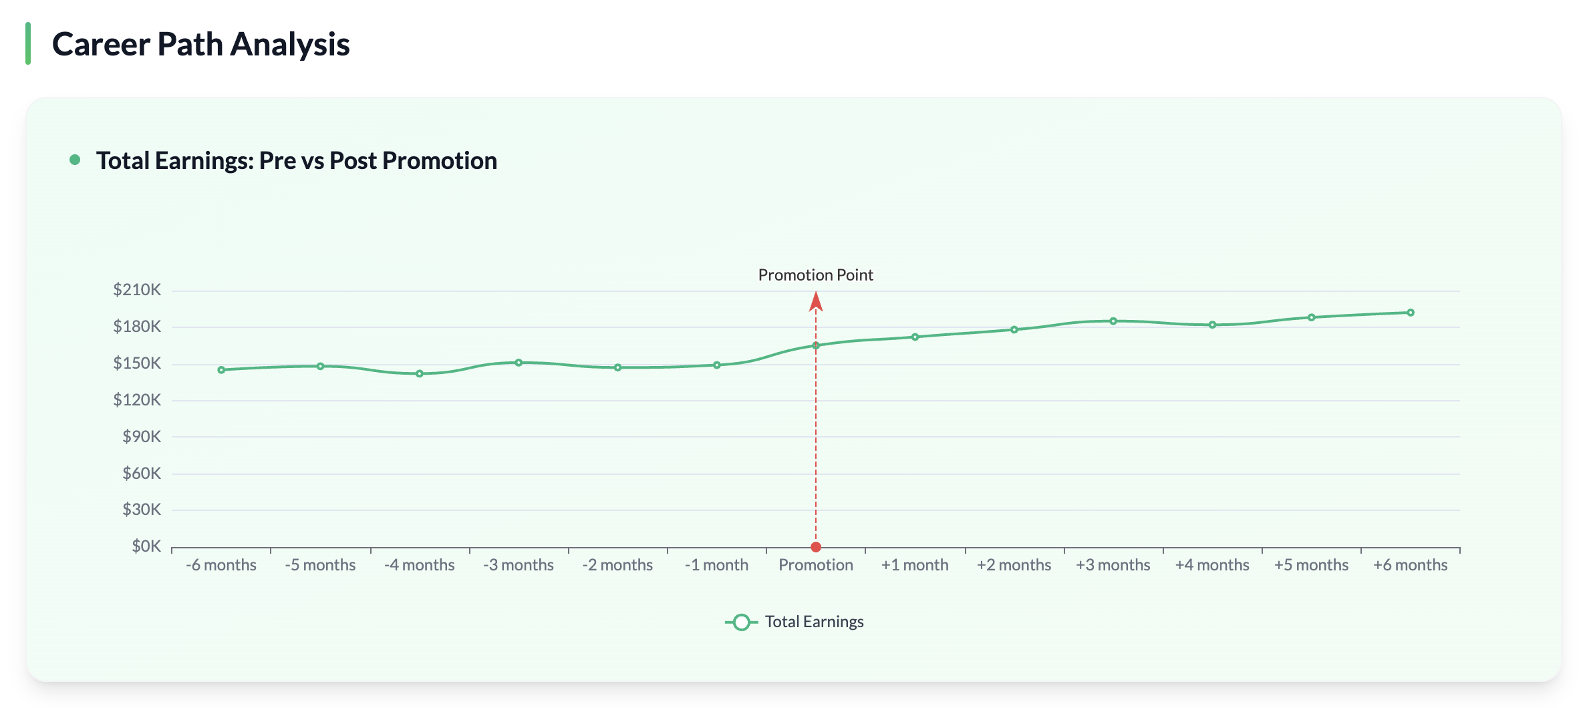The height and width of the screenshot is (708, 1589).
Task: Click the $90K y-axis label
Action: pos(142,437)
